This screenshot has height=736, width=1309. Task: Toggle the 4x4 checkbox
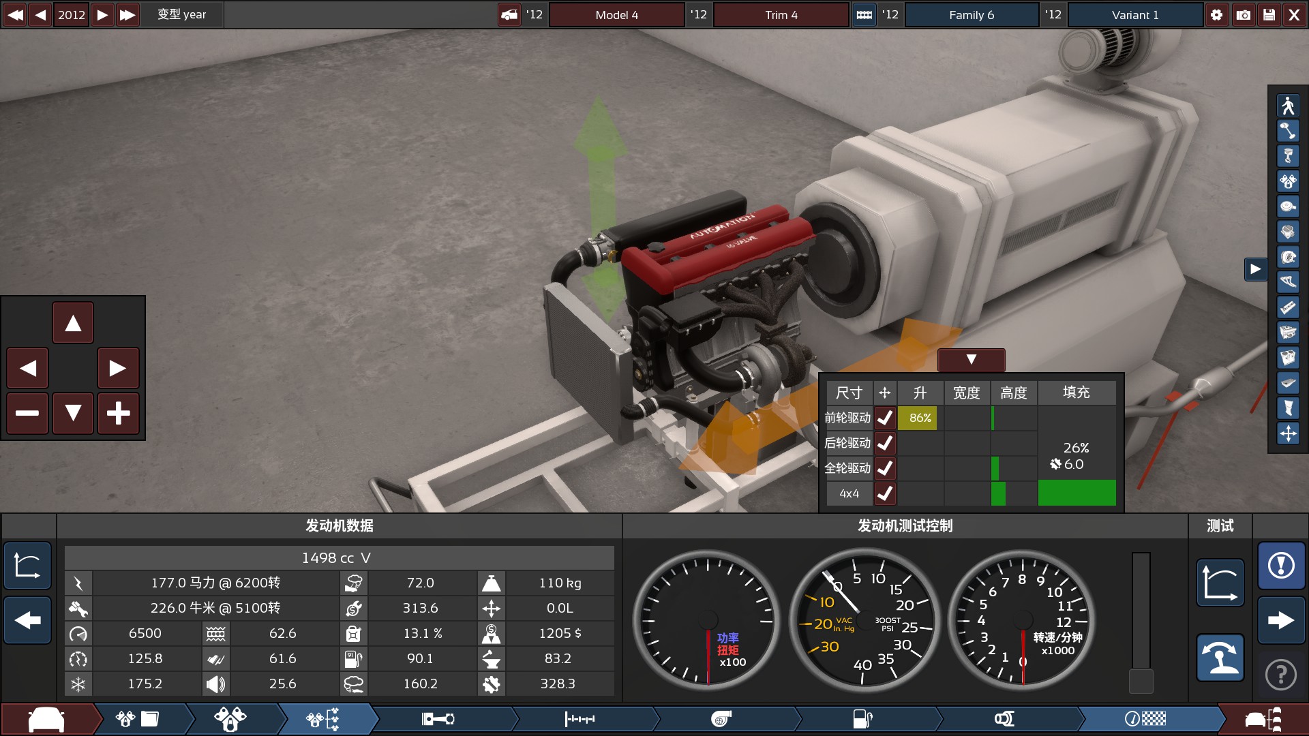tap(885, 493)
